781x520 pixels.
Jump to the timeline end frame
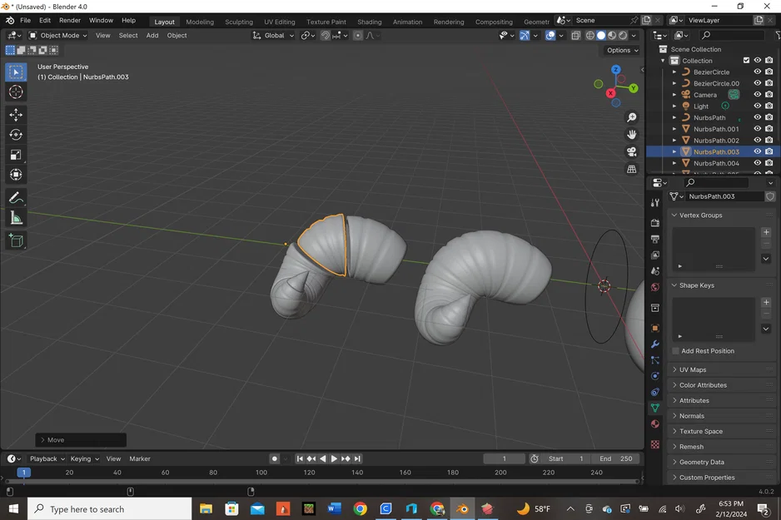(x=357, y=458)
